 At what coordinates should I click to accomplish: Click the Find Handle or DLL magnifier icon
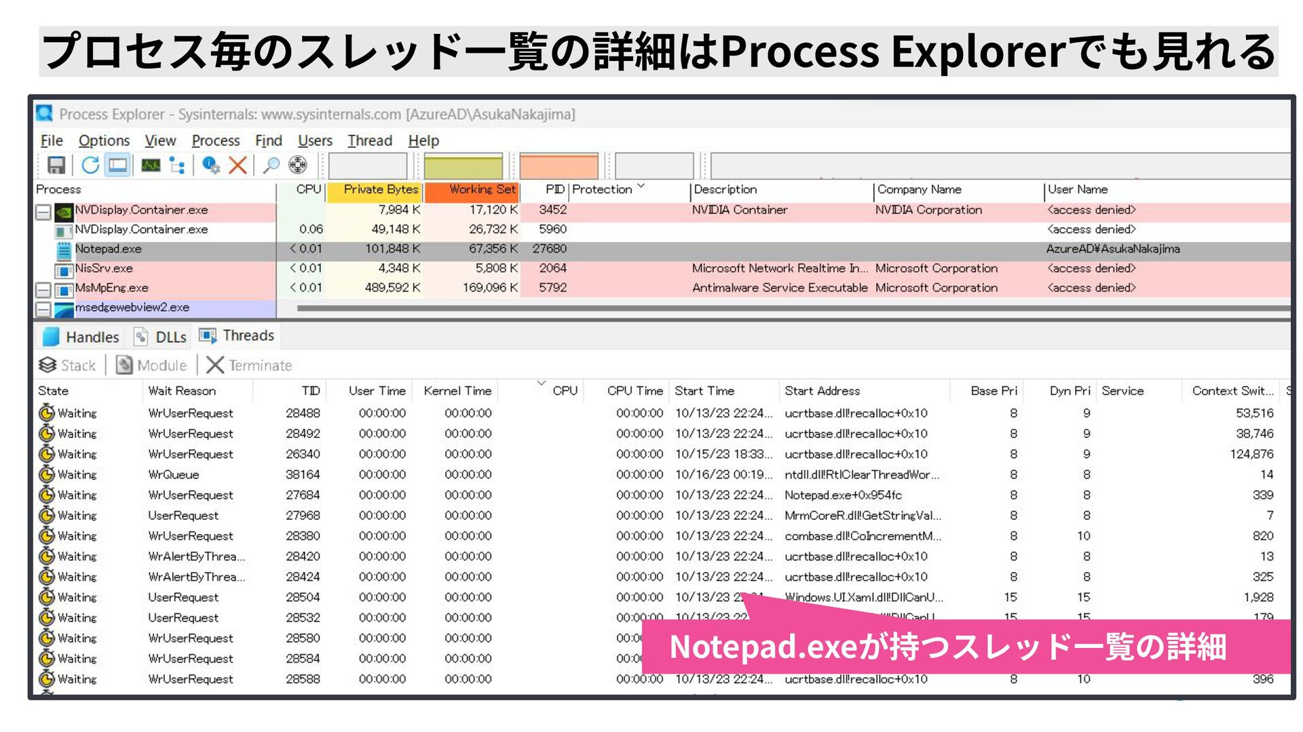[x=271, y=165]
